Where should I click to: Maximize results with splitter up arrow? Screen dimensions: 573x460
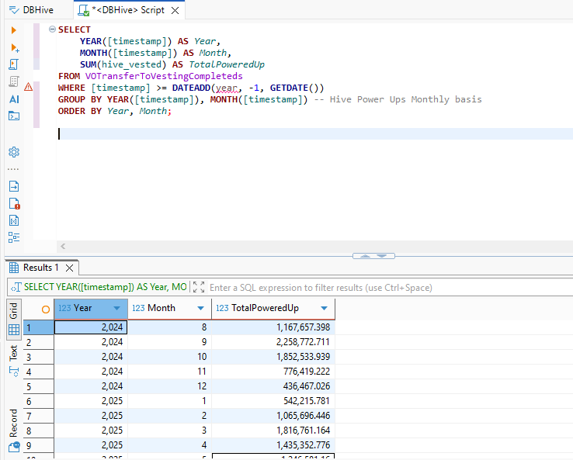click(365, 256)
